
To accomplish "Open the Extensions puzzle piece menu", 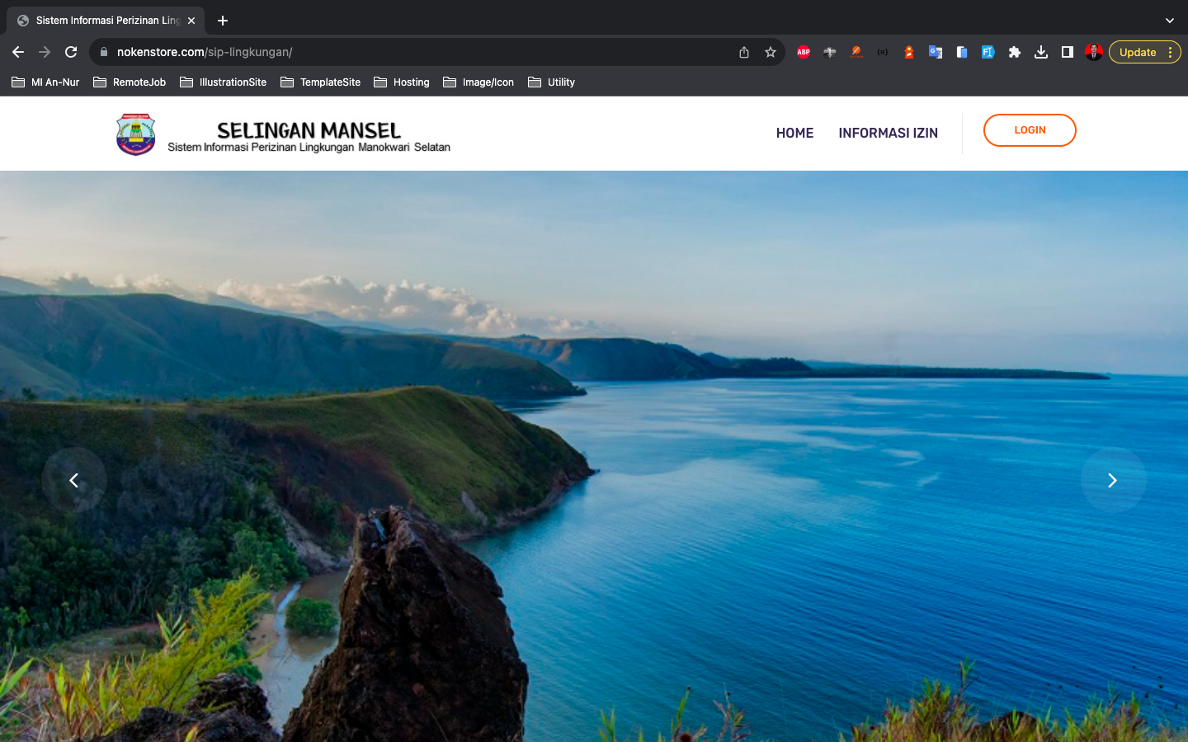I will (x=1015, y=52).
